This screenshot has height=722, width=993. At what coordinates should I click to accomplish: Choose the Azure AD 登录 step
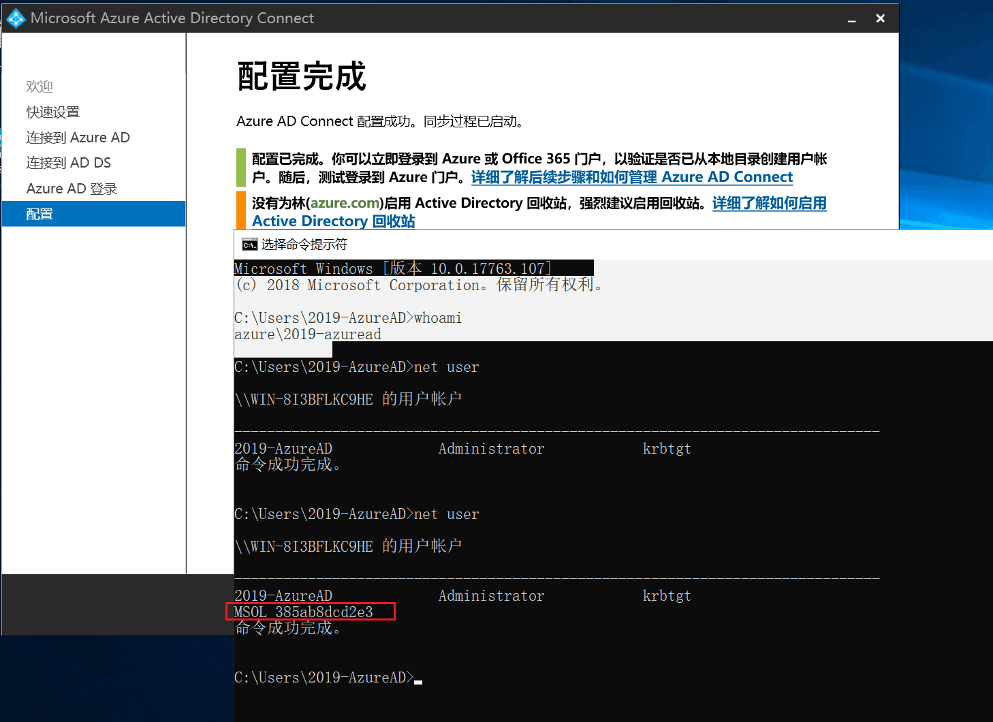click(72, 189)
